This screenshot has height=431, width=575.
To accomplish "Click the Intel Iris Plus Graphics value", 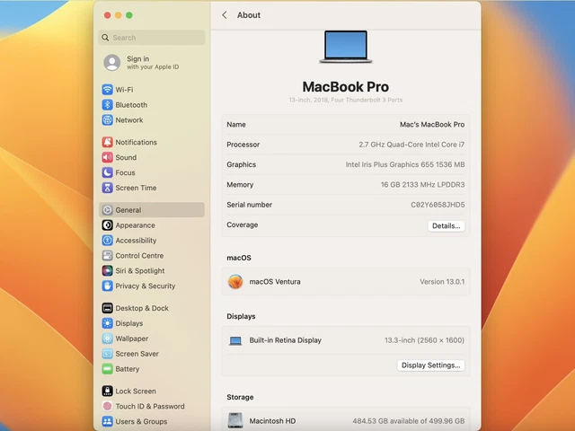I will [x=405, y=164].
